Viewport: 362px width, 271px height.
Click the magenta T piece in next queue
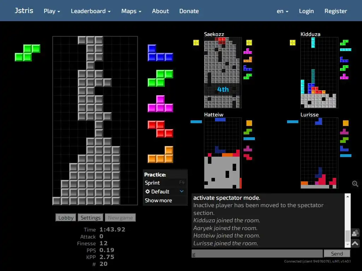[160, 104]
